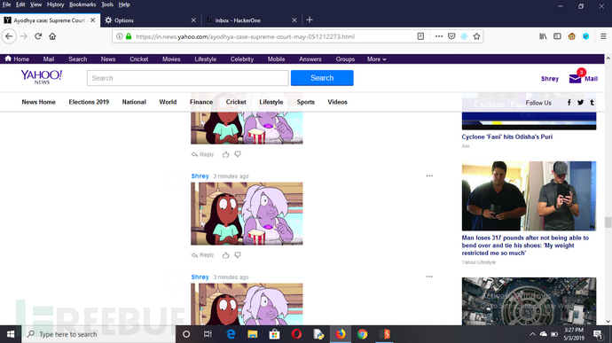Viewport: 612px width, 343px height.
Task: Follow Yahoo on Twitter icon
Action: pos(580,102)
